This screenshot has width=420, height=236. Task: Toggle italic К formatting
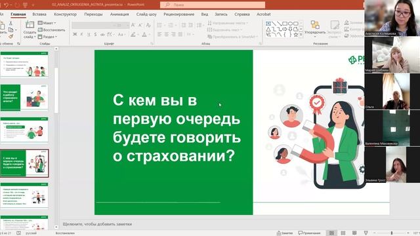(81, 35)
